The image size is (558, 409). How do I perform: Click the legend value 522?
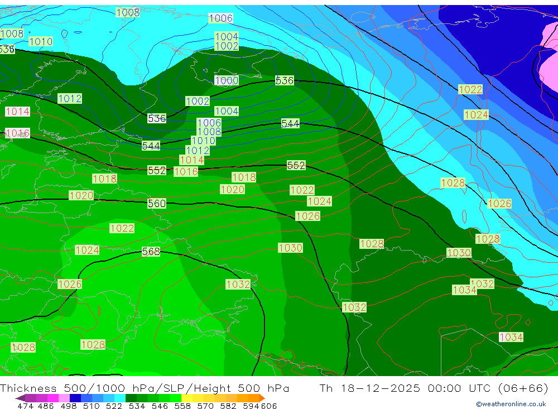pyautogui.click(x=114, y=406)
